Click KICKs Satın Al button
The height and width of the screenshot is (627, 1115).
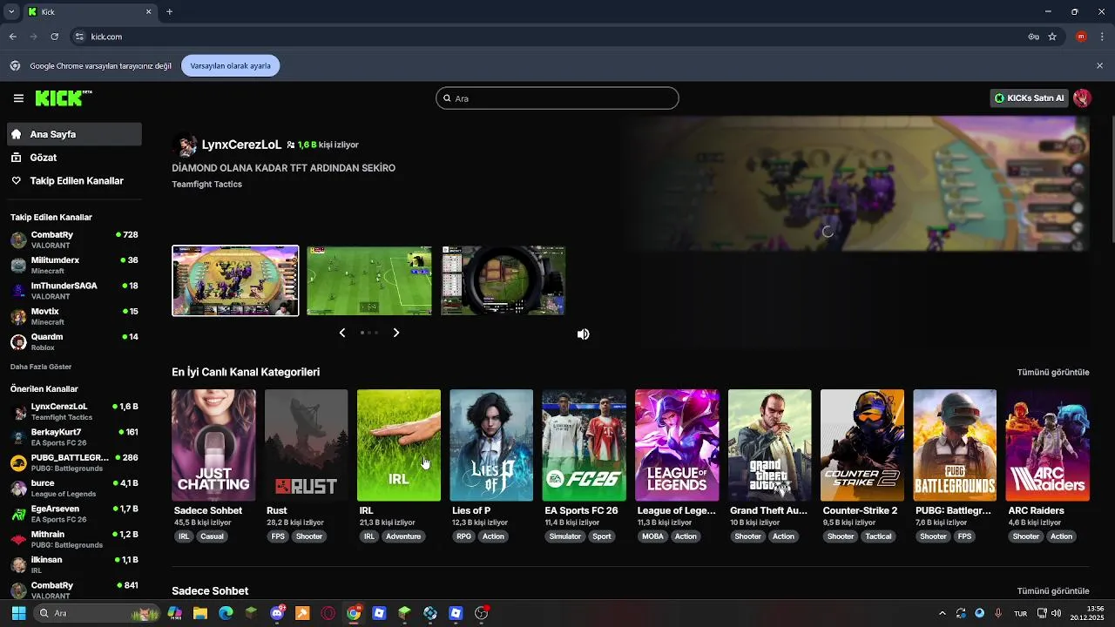pos(1029,98)
